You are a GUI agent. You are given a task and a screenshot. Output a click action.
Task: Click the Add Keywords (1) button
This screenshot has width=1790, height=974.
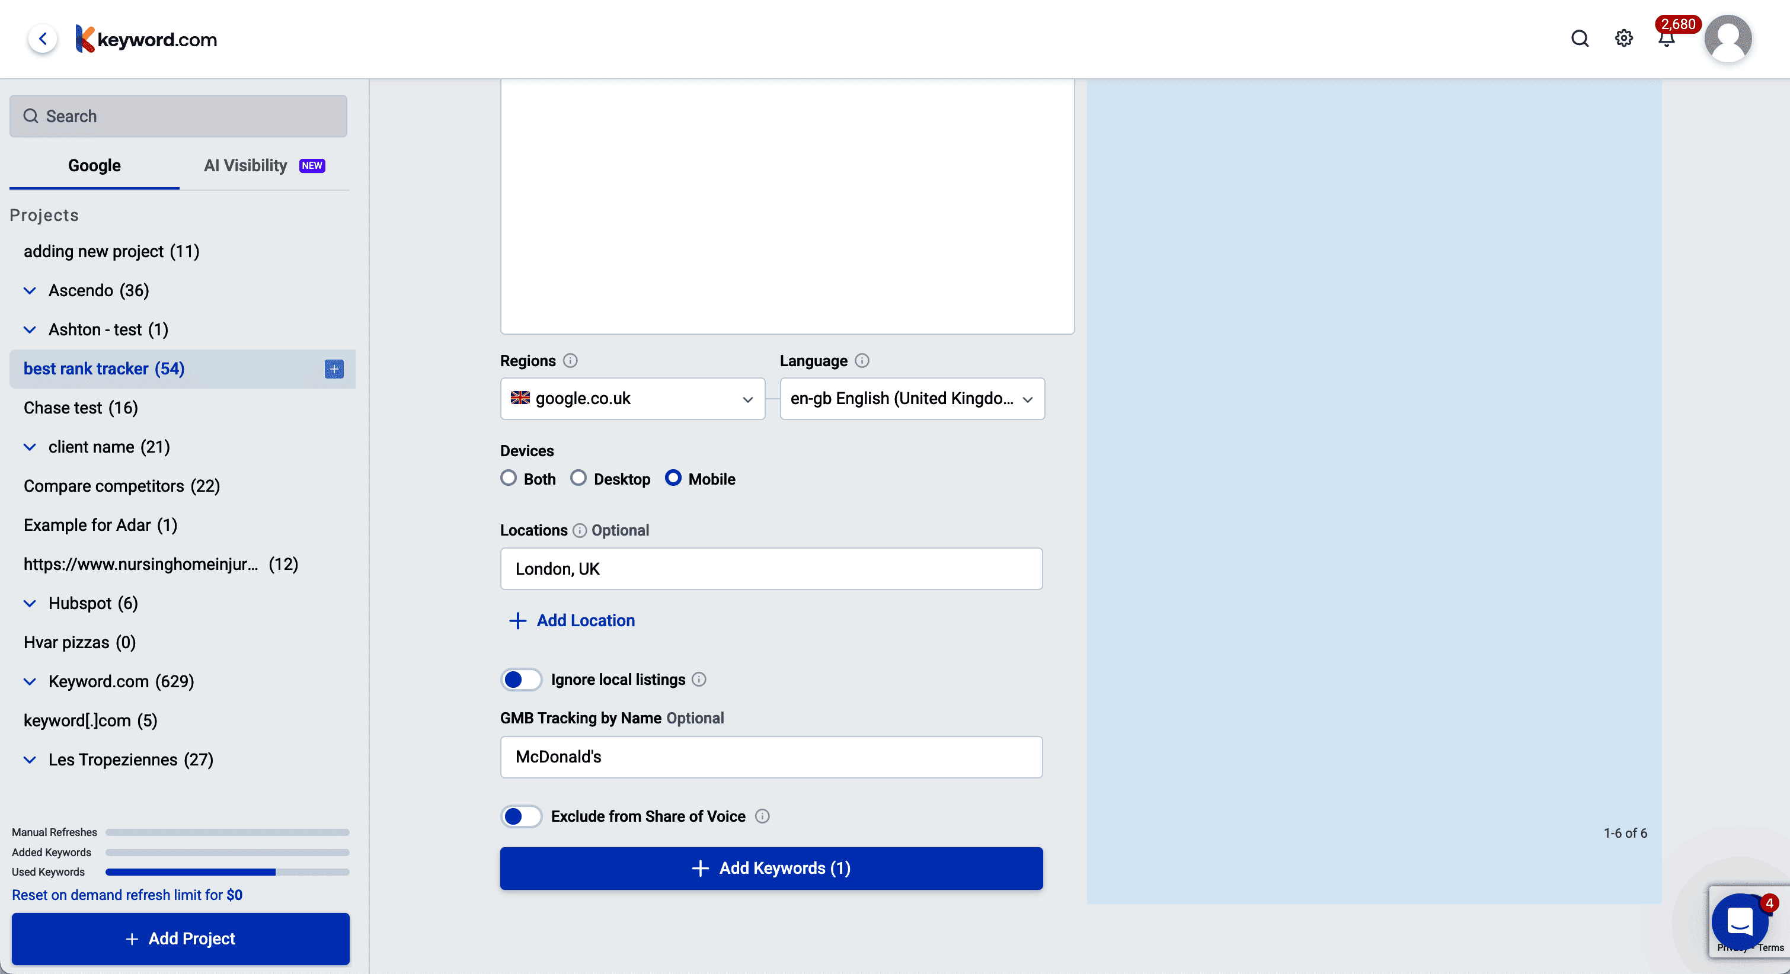click(771, 869)
